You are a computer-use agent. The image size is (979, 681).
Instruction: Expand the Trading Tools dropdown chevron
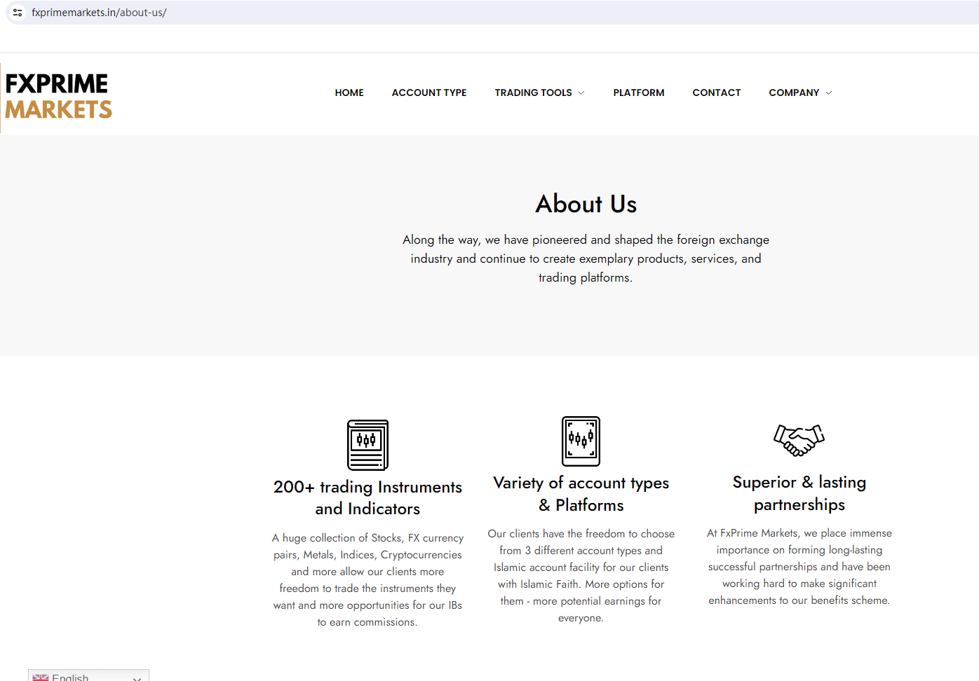(x=581, y=93)
